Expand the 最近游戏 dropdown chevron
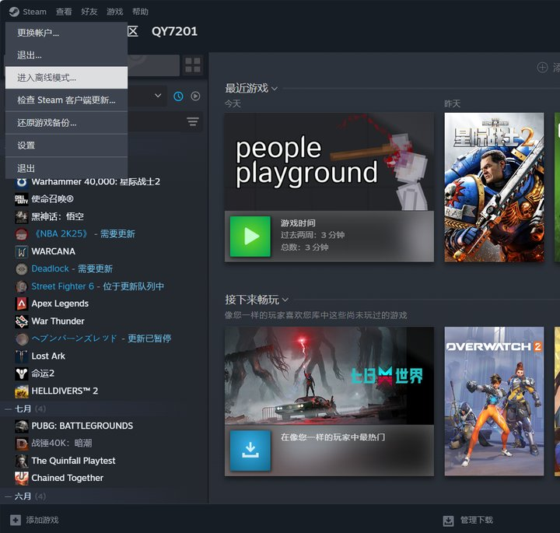 275,89
